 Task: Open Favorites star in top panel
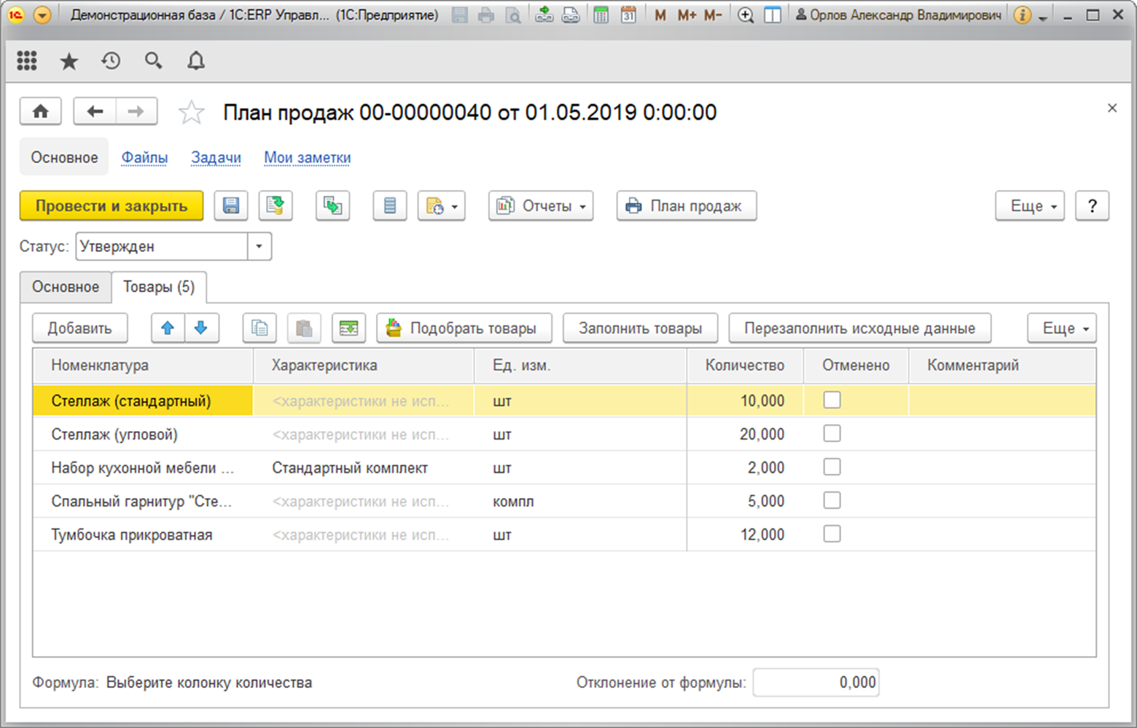69,61
